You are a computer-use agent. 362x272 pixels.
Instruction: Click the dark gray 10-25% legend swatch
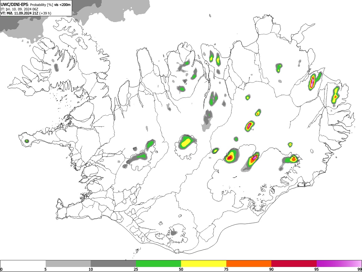tap(113, 263)
